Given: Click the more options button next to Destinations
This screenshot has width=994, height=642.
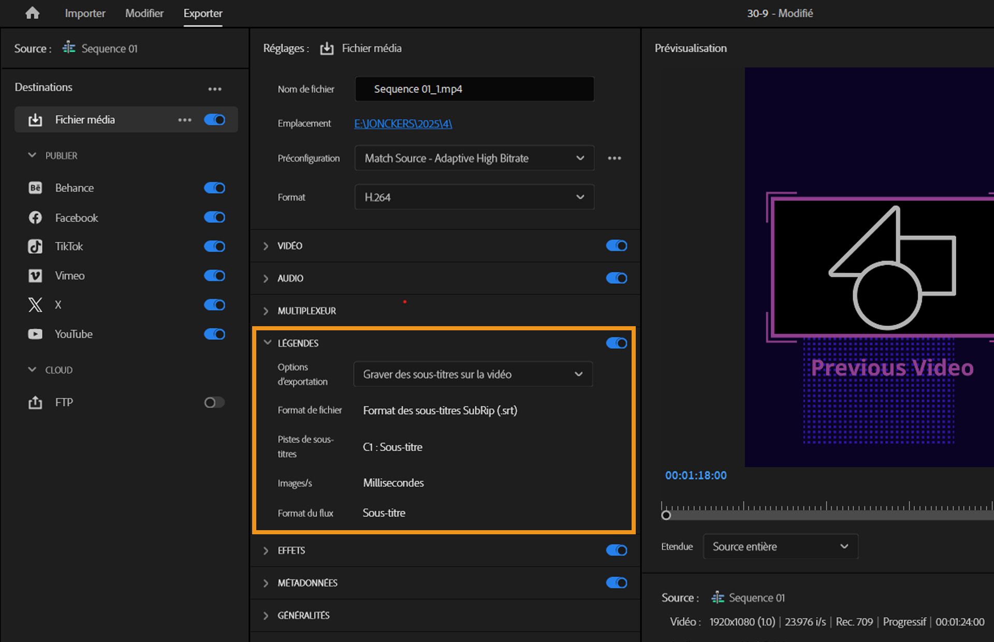Looking at the screenshot, I should pos(215,88).
